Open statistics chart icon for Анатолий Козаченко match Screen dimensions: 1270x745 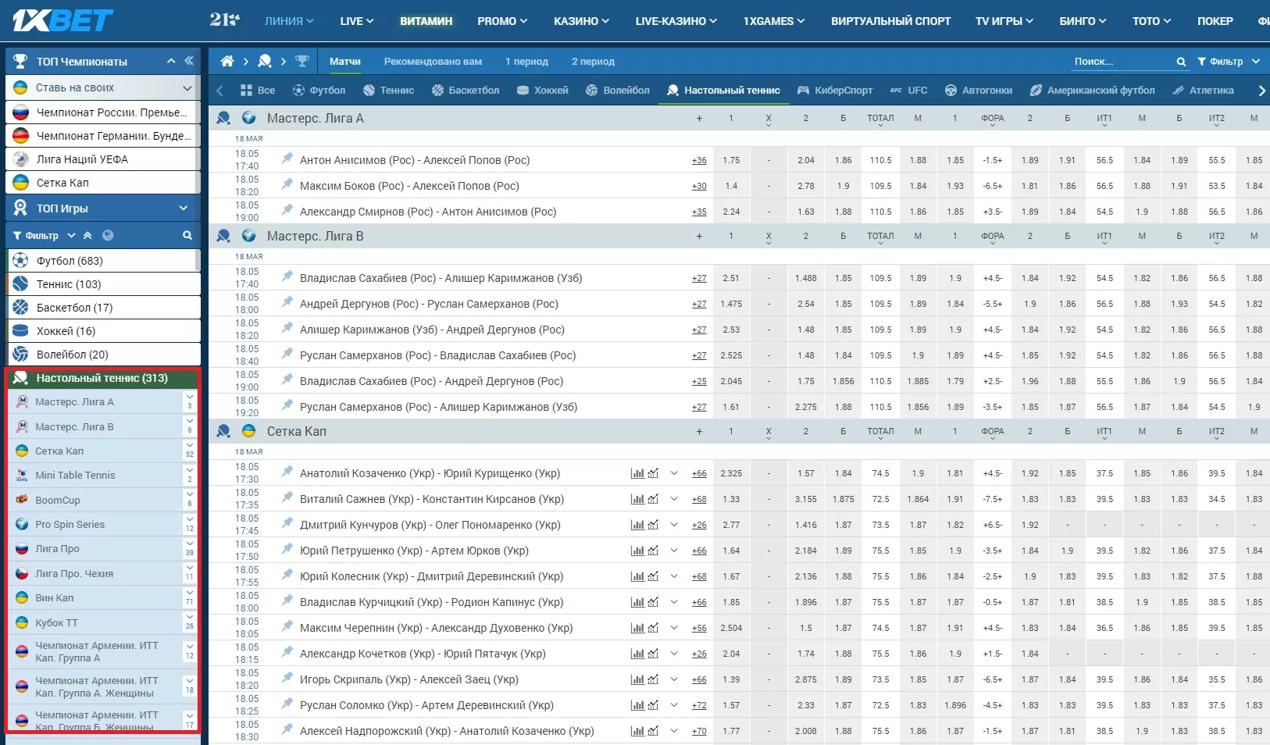(x=637, y=473)
